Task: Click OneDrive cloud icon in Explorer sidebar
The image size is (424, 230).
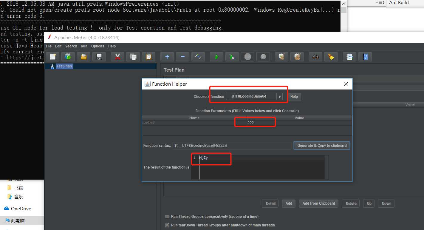Action: [6, 209]
